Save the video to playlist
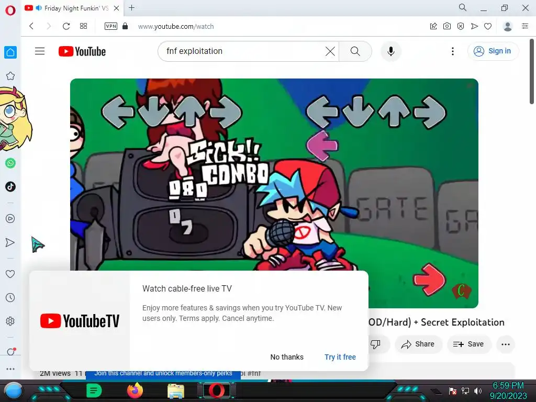The width and height of the screenshot is (536, 402). click(x=468, y=344)
